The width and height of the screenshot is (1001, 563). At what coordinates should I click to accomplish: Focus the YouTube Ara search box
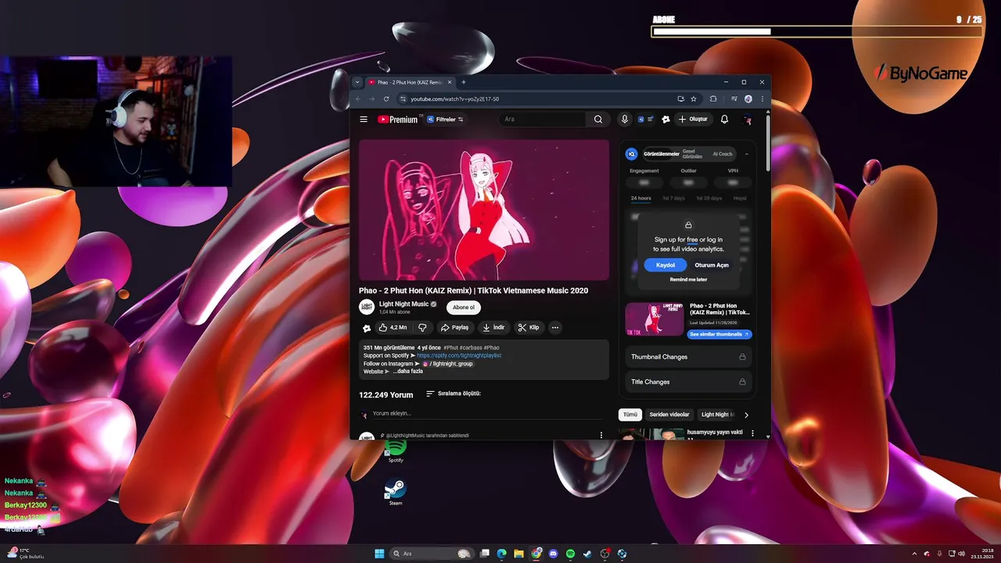[543, 120]
